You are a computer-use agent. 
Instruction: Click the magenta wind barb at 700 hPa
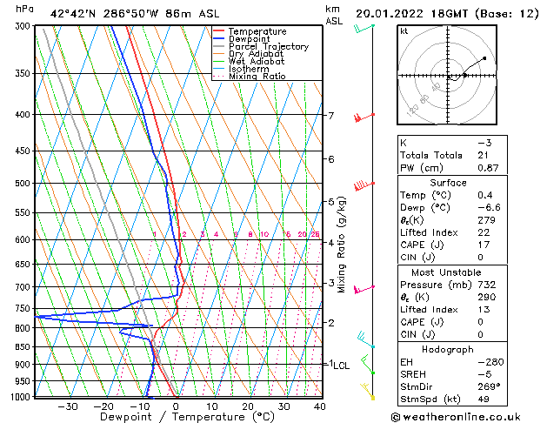tap(364, 289)
